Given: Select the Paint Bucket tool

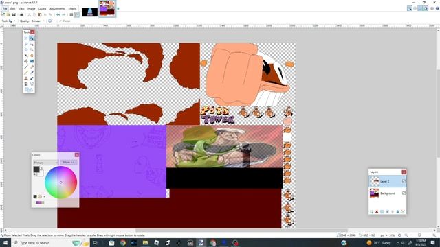Looking at the screenshot, I should coord(26,61).
